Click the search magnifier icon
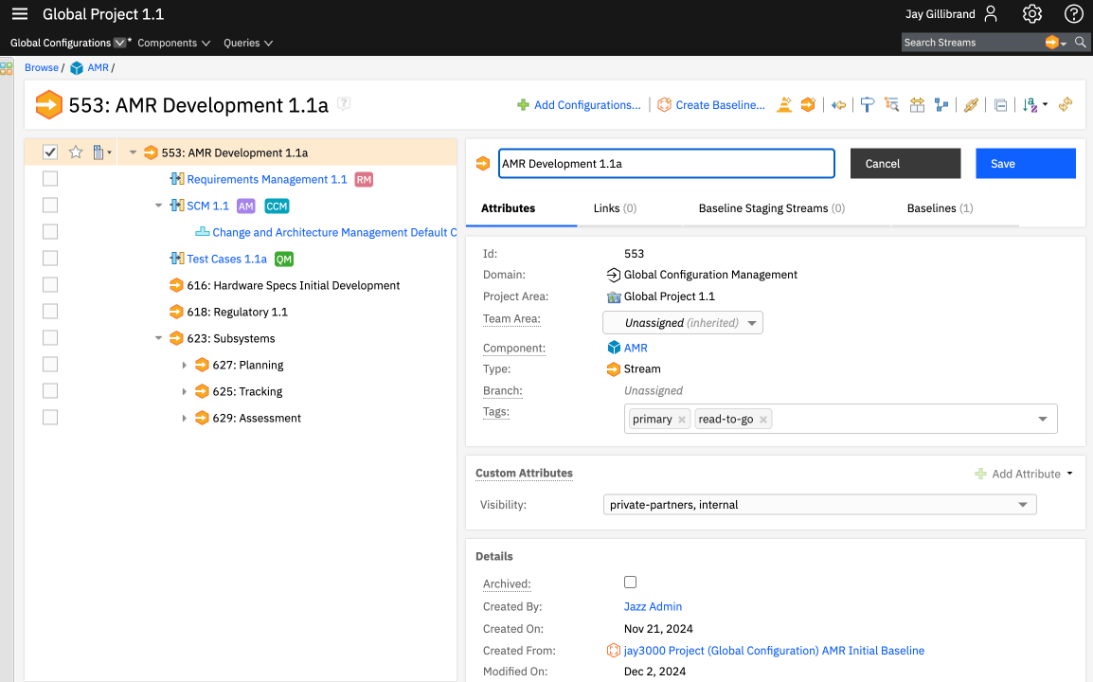The height and width of the screenshot is (682, 1093). (x=1080, y=43)
